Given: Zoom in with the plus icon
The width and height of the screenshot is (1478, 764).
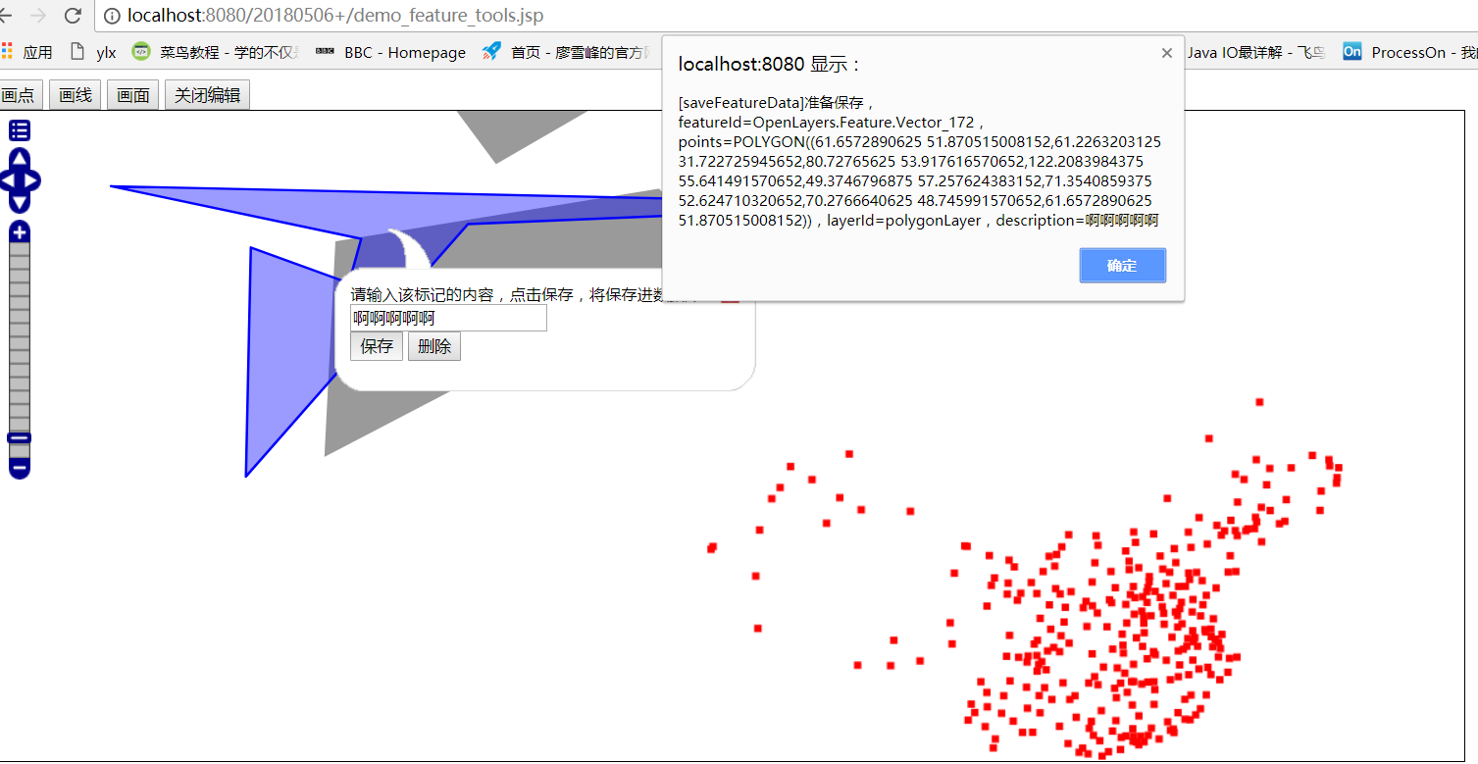Looking at the screenshot, I should (x=20, y=232).
